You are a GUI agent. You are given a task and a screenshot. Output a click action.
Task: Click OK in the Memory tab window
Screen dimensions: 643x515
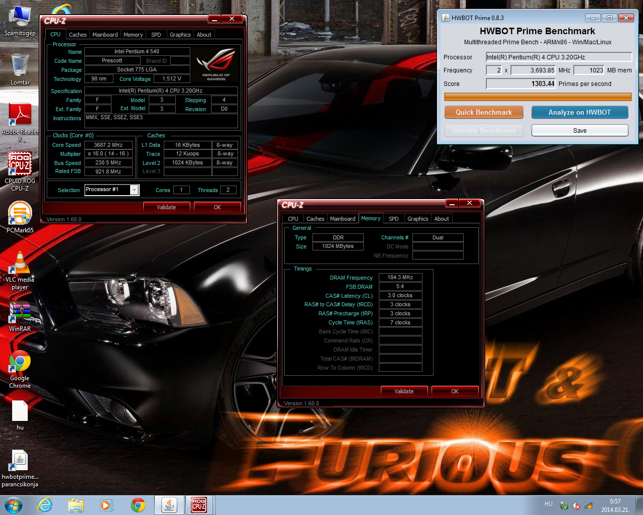point(455,391)
